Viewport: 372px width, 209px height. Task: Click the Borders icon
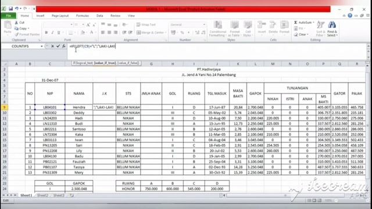pyautogui.click(x=70, y=33)
